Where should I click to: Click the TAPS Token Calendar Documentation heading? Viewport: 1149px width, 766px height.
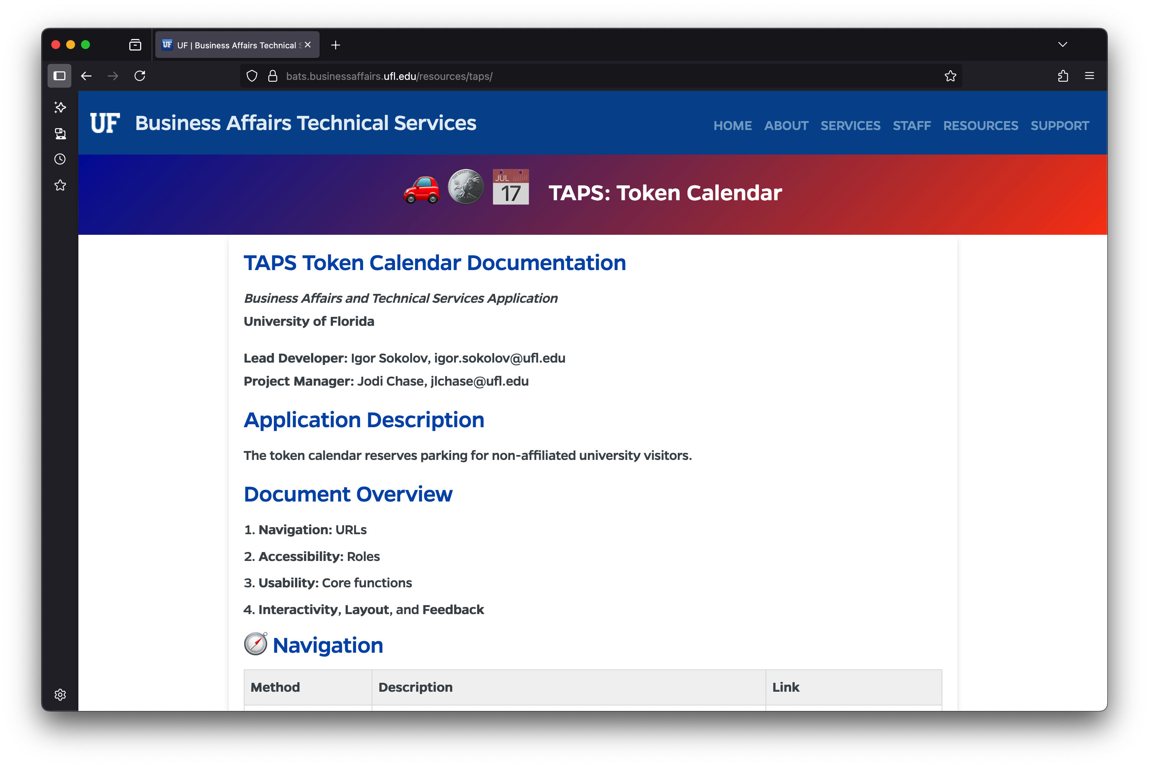coord(434,263)
